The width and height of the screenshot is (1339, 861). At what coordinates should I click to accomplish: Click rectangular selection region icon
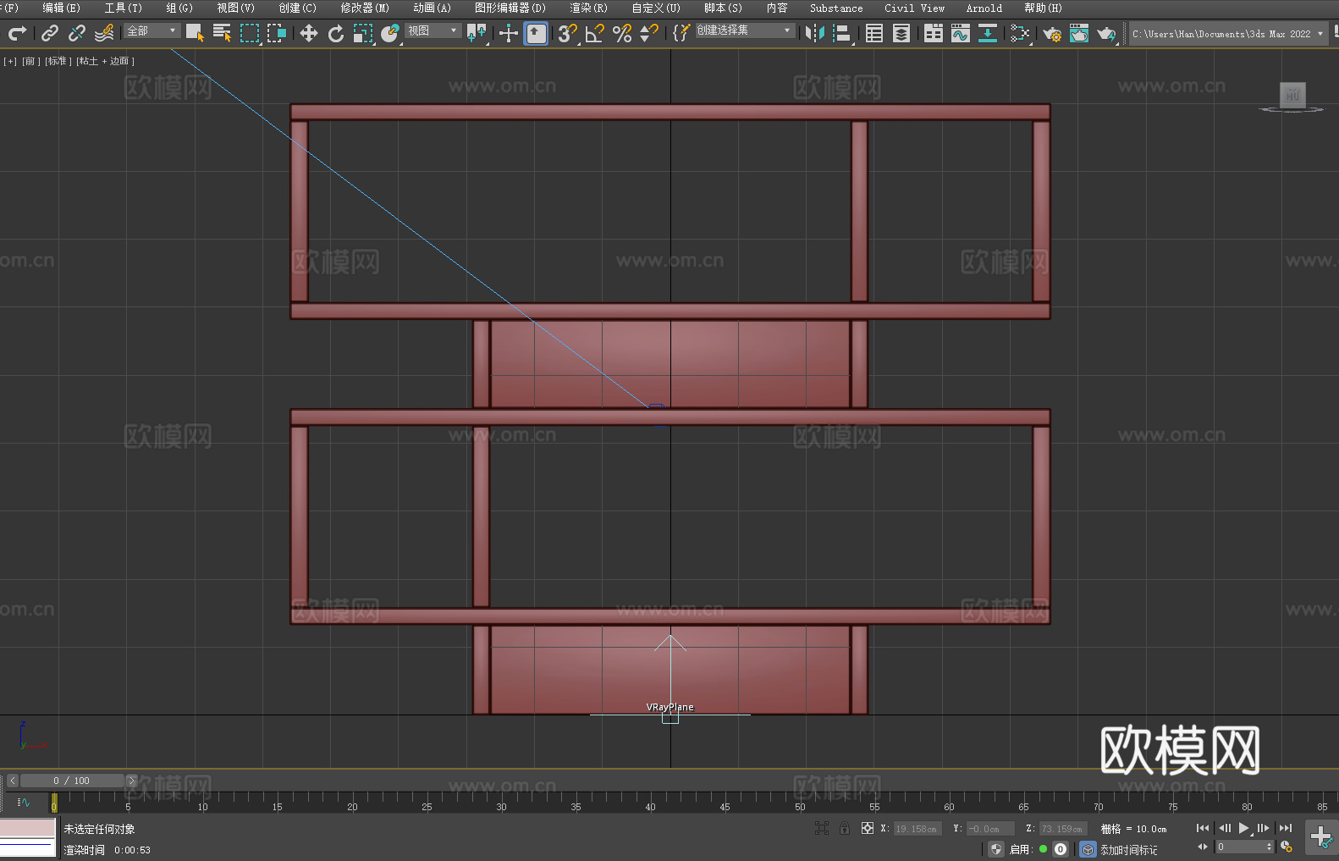pyautogui.click(x=250, y=33)
